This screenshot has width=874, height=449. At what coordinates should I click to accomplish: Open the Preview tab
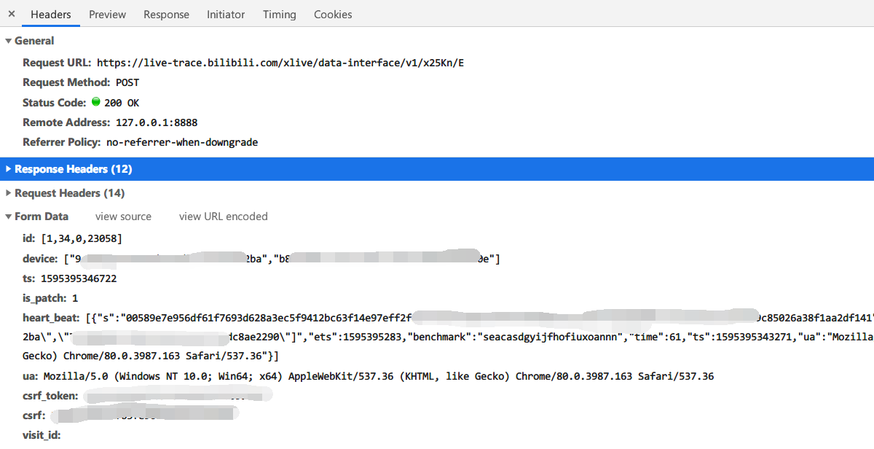pos(107,15)
